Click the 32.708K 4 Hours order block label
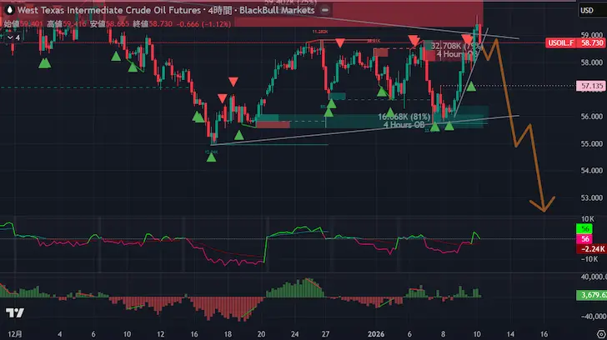607x340 pixels. pyautogui.click(x=454, y=50)
